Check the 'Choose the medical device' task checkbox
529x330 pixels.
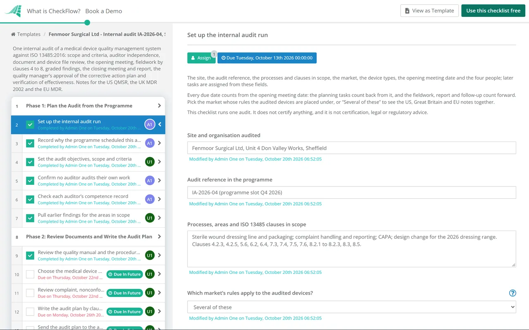(30, 274)
